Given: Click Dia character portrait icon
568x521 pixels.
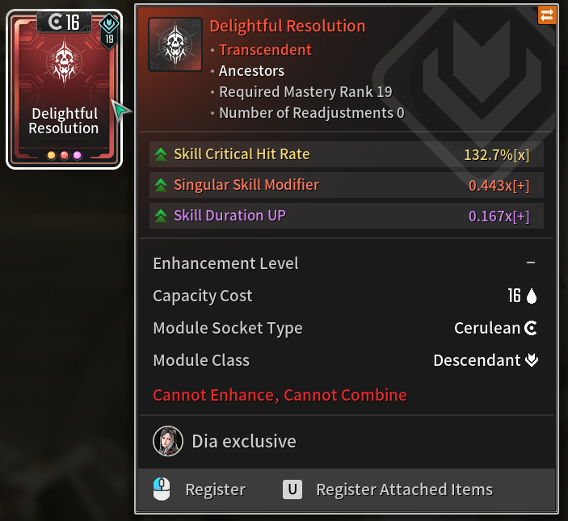Looking at the screenshot, I should (168, 441).
